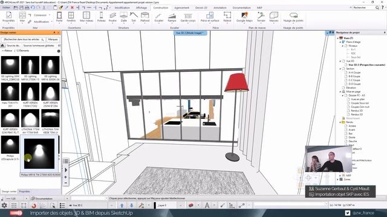
Task: Switch to the Agencement ribbon tab
Action: (181, 8)
